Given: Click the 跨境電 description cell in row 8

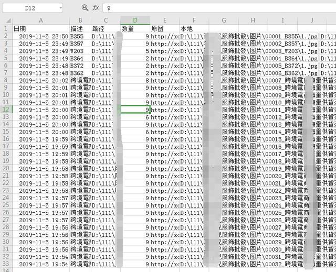Looking at the screenshot, I should coord(80,80).
